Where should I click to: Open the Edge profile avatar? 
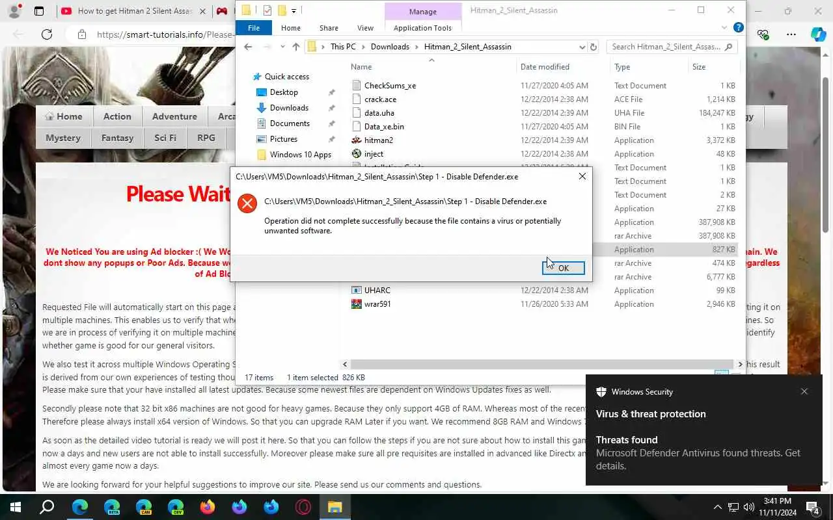tap(14, 11)
